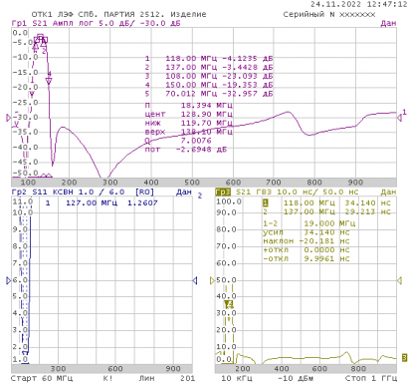Select marker 4 triangle on the S21 amplitude trace

[49, 81]
